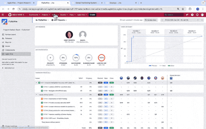
Task: Go to previous planning interval arrow
Action: (162, 20)
